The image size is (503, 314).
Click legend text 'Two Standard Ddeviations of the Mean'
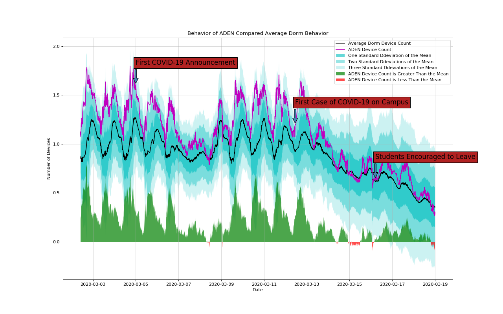point(391,62)
